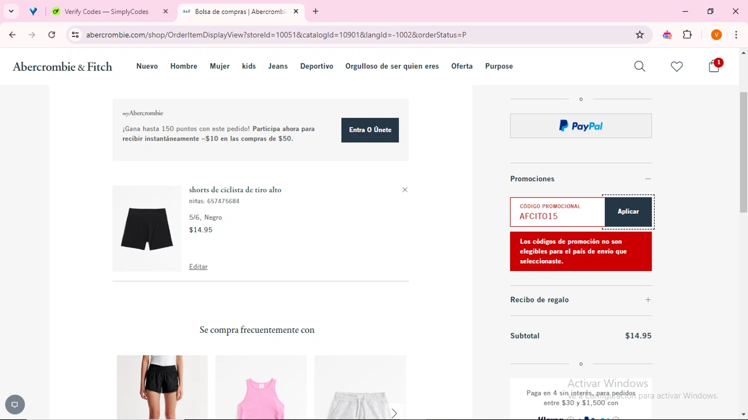
Task: Open the Chrome three-dot menu
Action: pyautogui.click(x=736, y=35)
